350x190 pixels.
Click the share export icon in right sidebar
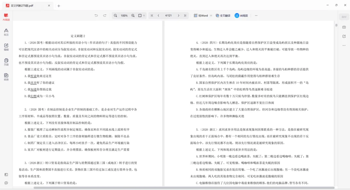coord(344,36)
